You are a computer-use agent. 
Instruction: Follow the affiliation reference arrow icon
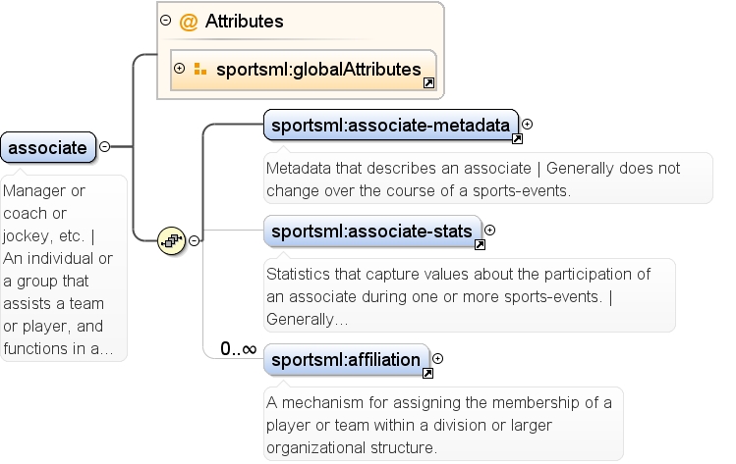(427, 373)
